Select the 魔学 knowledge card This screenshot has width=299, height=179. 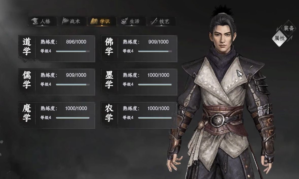pyautogui.click(x=57, y=115)
